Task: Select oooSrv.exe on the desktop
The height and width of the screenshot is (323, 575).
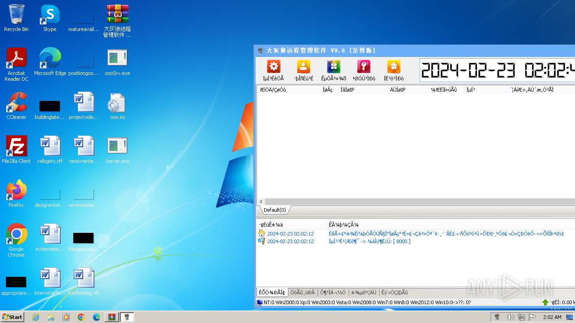Action: (117, 62)
